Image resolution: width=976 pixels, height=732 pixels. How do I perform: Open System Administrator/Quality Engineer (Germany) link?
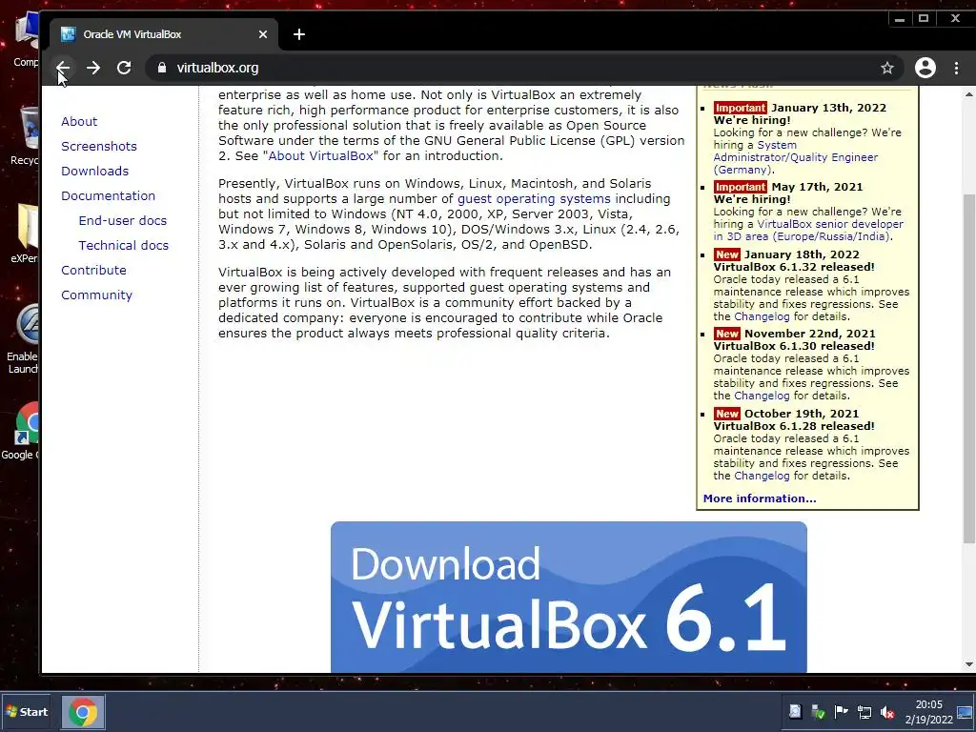coord(796,157)
